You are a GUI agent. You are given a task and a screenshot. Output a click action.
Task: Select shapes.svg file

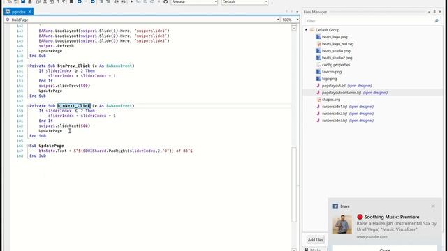tap(330, 100)
